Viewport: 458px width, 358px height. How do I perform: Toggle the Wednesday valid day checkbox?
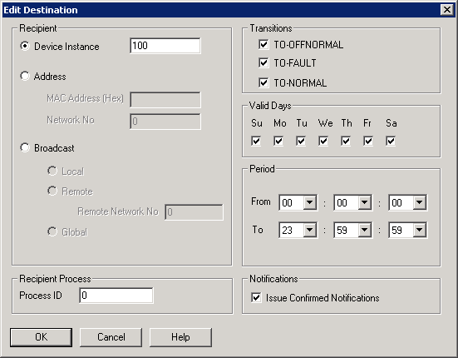323,141
